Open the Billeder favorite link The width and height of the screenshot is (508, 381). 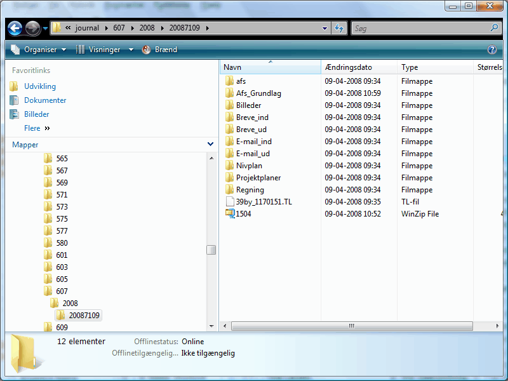click(x=37, y=114)
